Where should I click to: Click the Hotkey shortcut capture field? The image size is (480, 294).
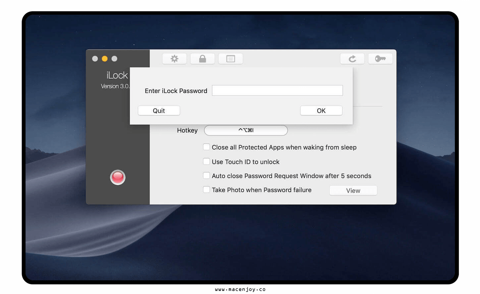click(246, 130)
